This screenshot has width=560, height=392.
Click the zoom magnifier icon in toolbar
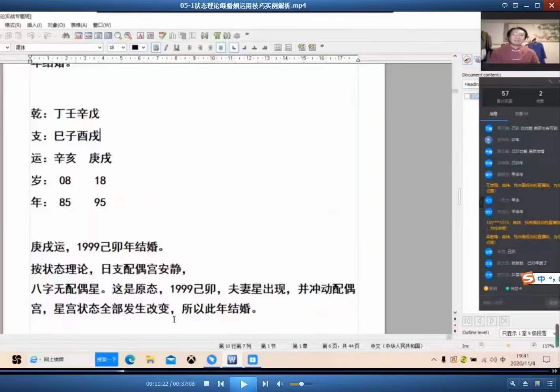pos(118,36)
